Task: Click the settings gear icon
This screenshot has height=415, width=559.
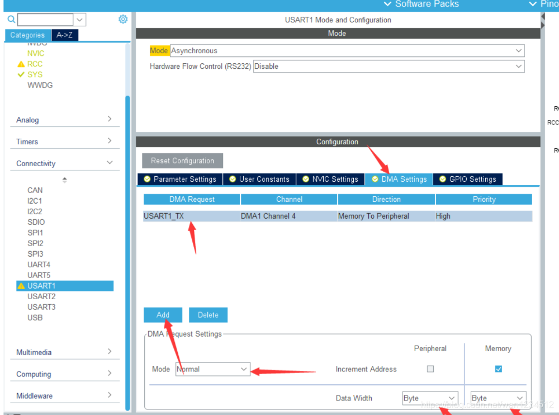Action: [123, 20]
